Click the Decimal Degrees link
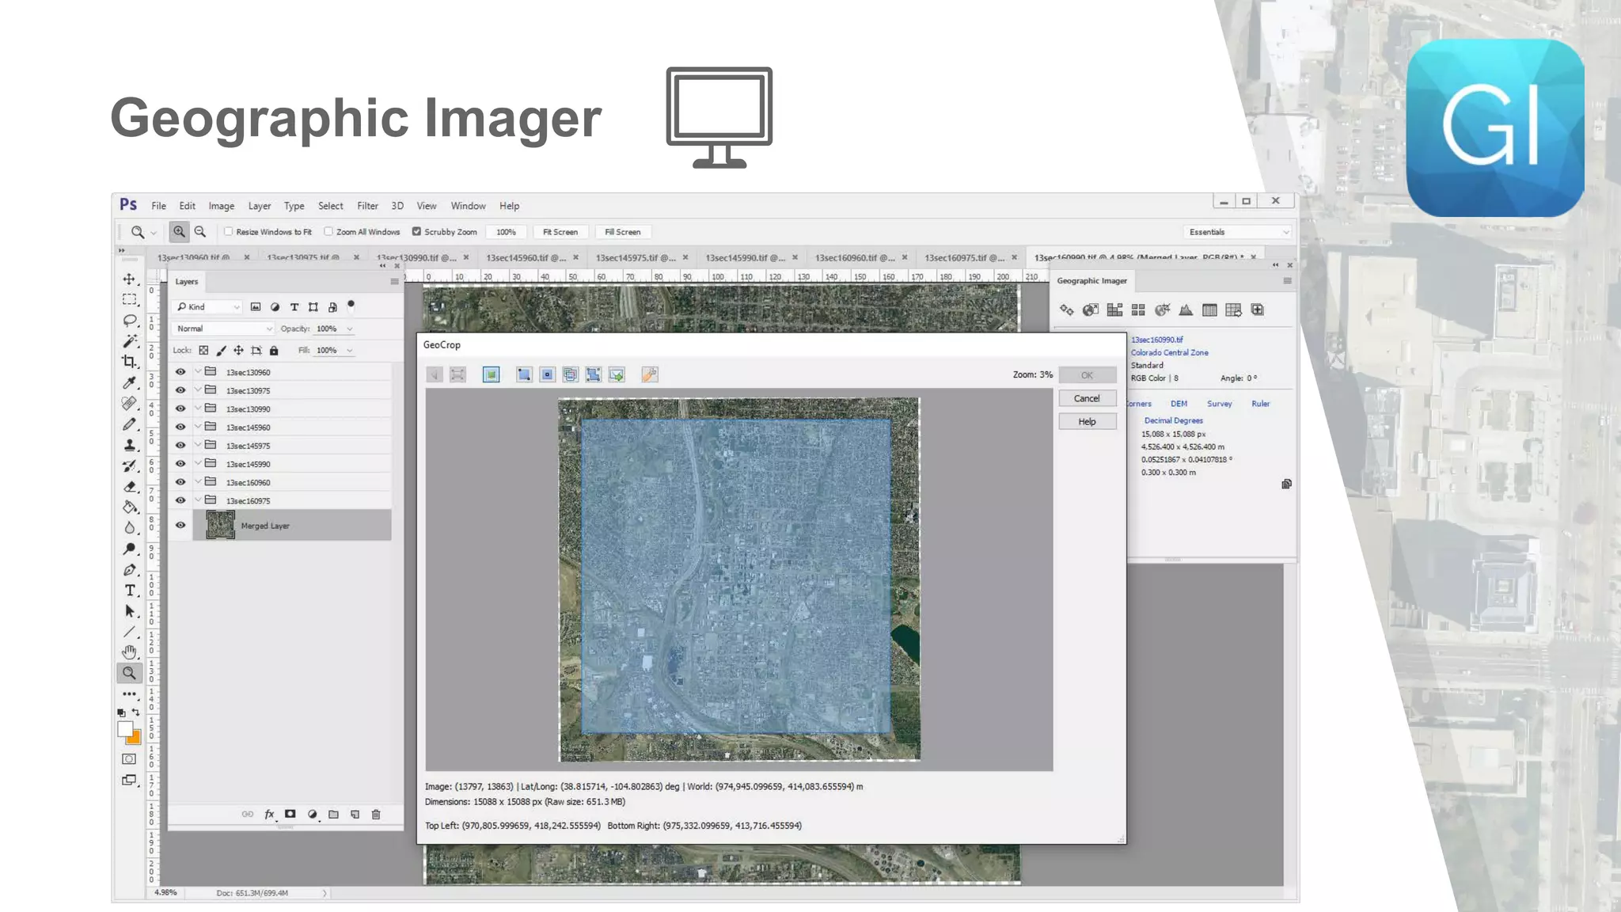Viewport: 1621px width, 912px height. [1173, 420]
